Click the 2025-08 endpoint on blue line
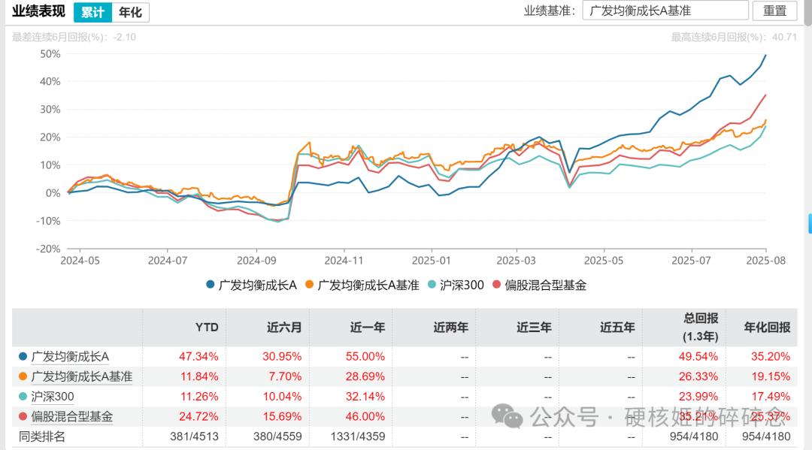Screen dimensions: 812x450 point(765,56)
